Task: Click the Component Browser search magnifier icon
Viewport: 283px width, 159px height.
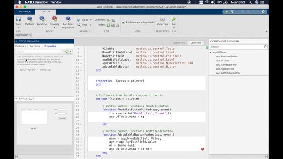Action: tap(265, 47)
